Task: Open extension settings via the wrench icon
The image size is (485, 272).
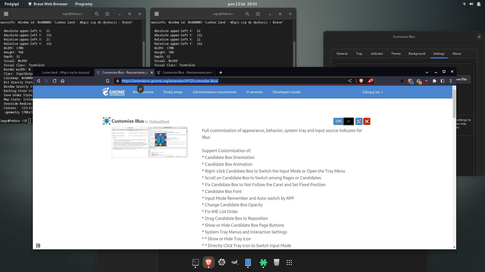Action: [x=359, y=121]
